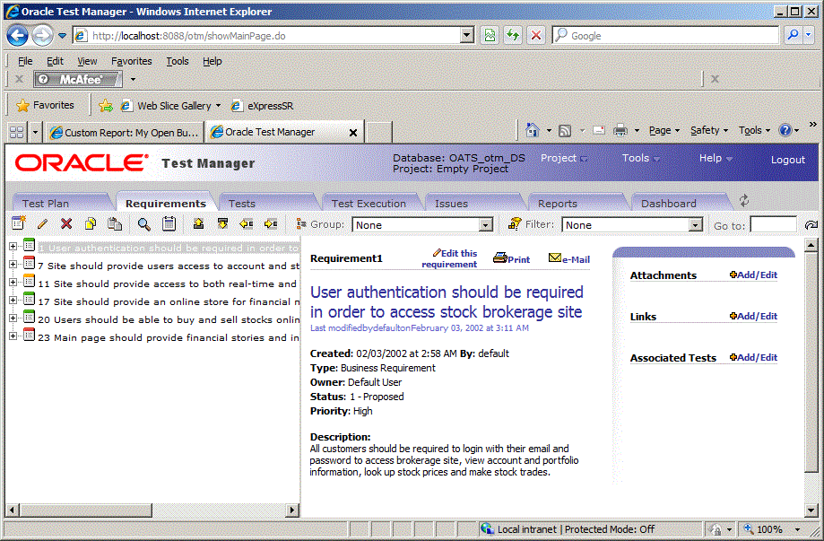Viewport: 824px width, 541px height.
Task: Click Add/Edit next to Associated Tests
Action: 753,357
